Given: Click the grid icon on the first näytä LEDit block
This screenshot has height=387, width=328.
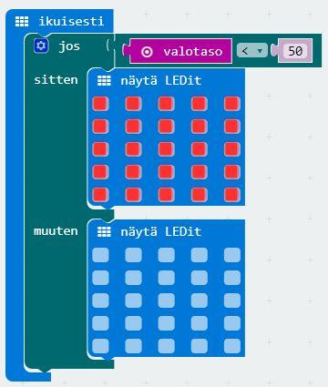Looking at the screenshot, I should coord(104,81).
